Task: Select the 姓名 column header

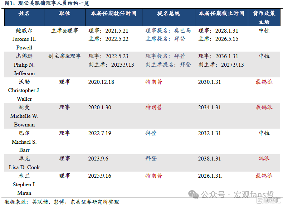Action: point(24,14)
